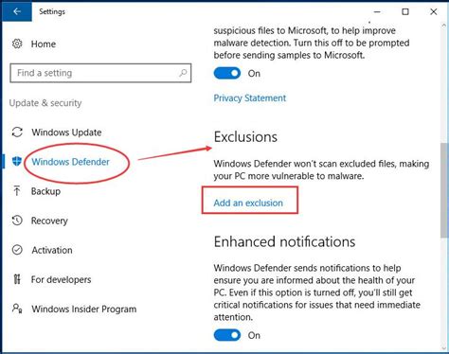Click the Enhanced notifications heading

pos(284,241)
